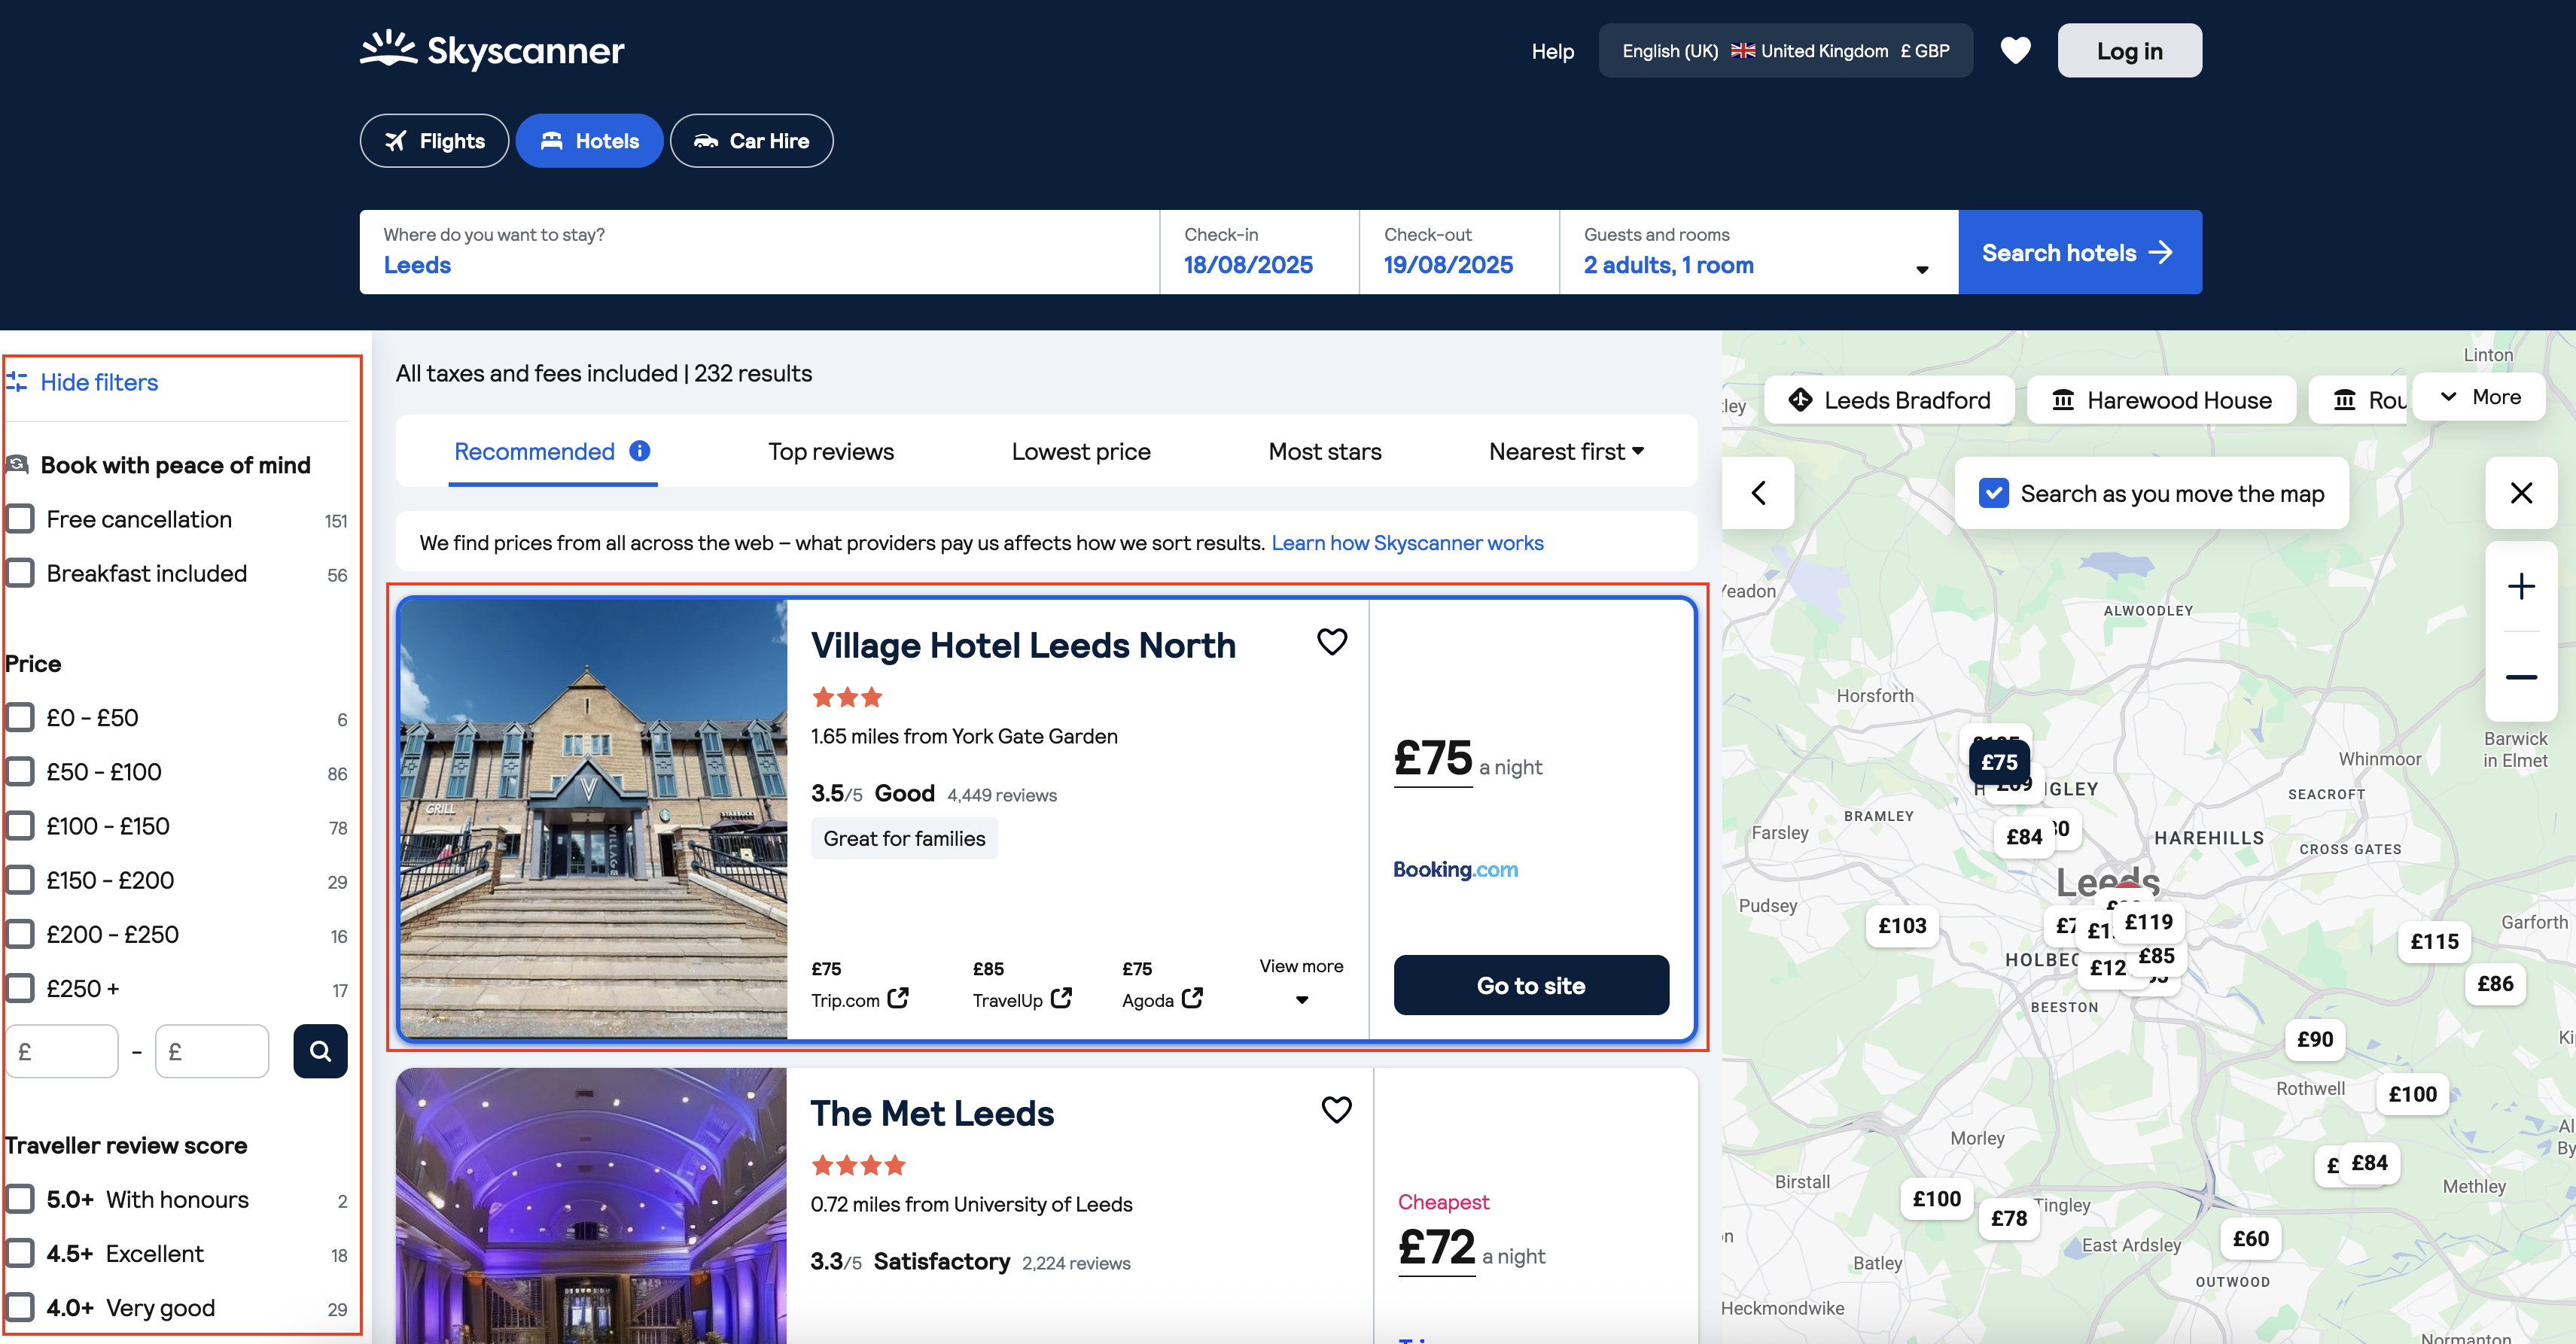Click the Search hotels button
The height and width of the screenshot is (1344, 2576).
click(x=2079, y=252)
